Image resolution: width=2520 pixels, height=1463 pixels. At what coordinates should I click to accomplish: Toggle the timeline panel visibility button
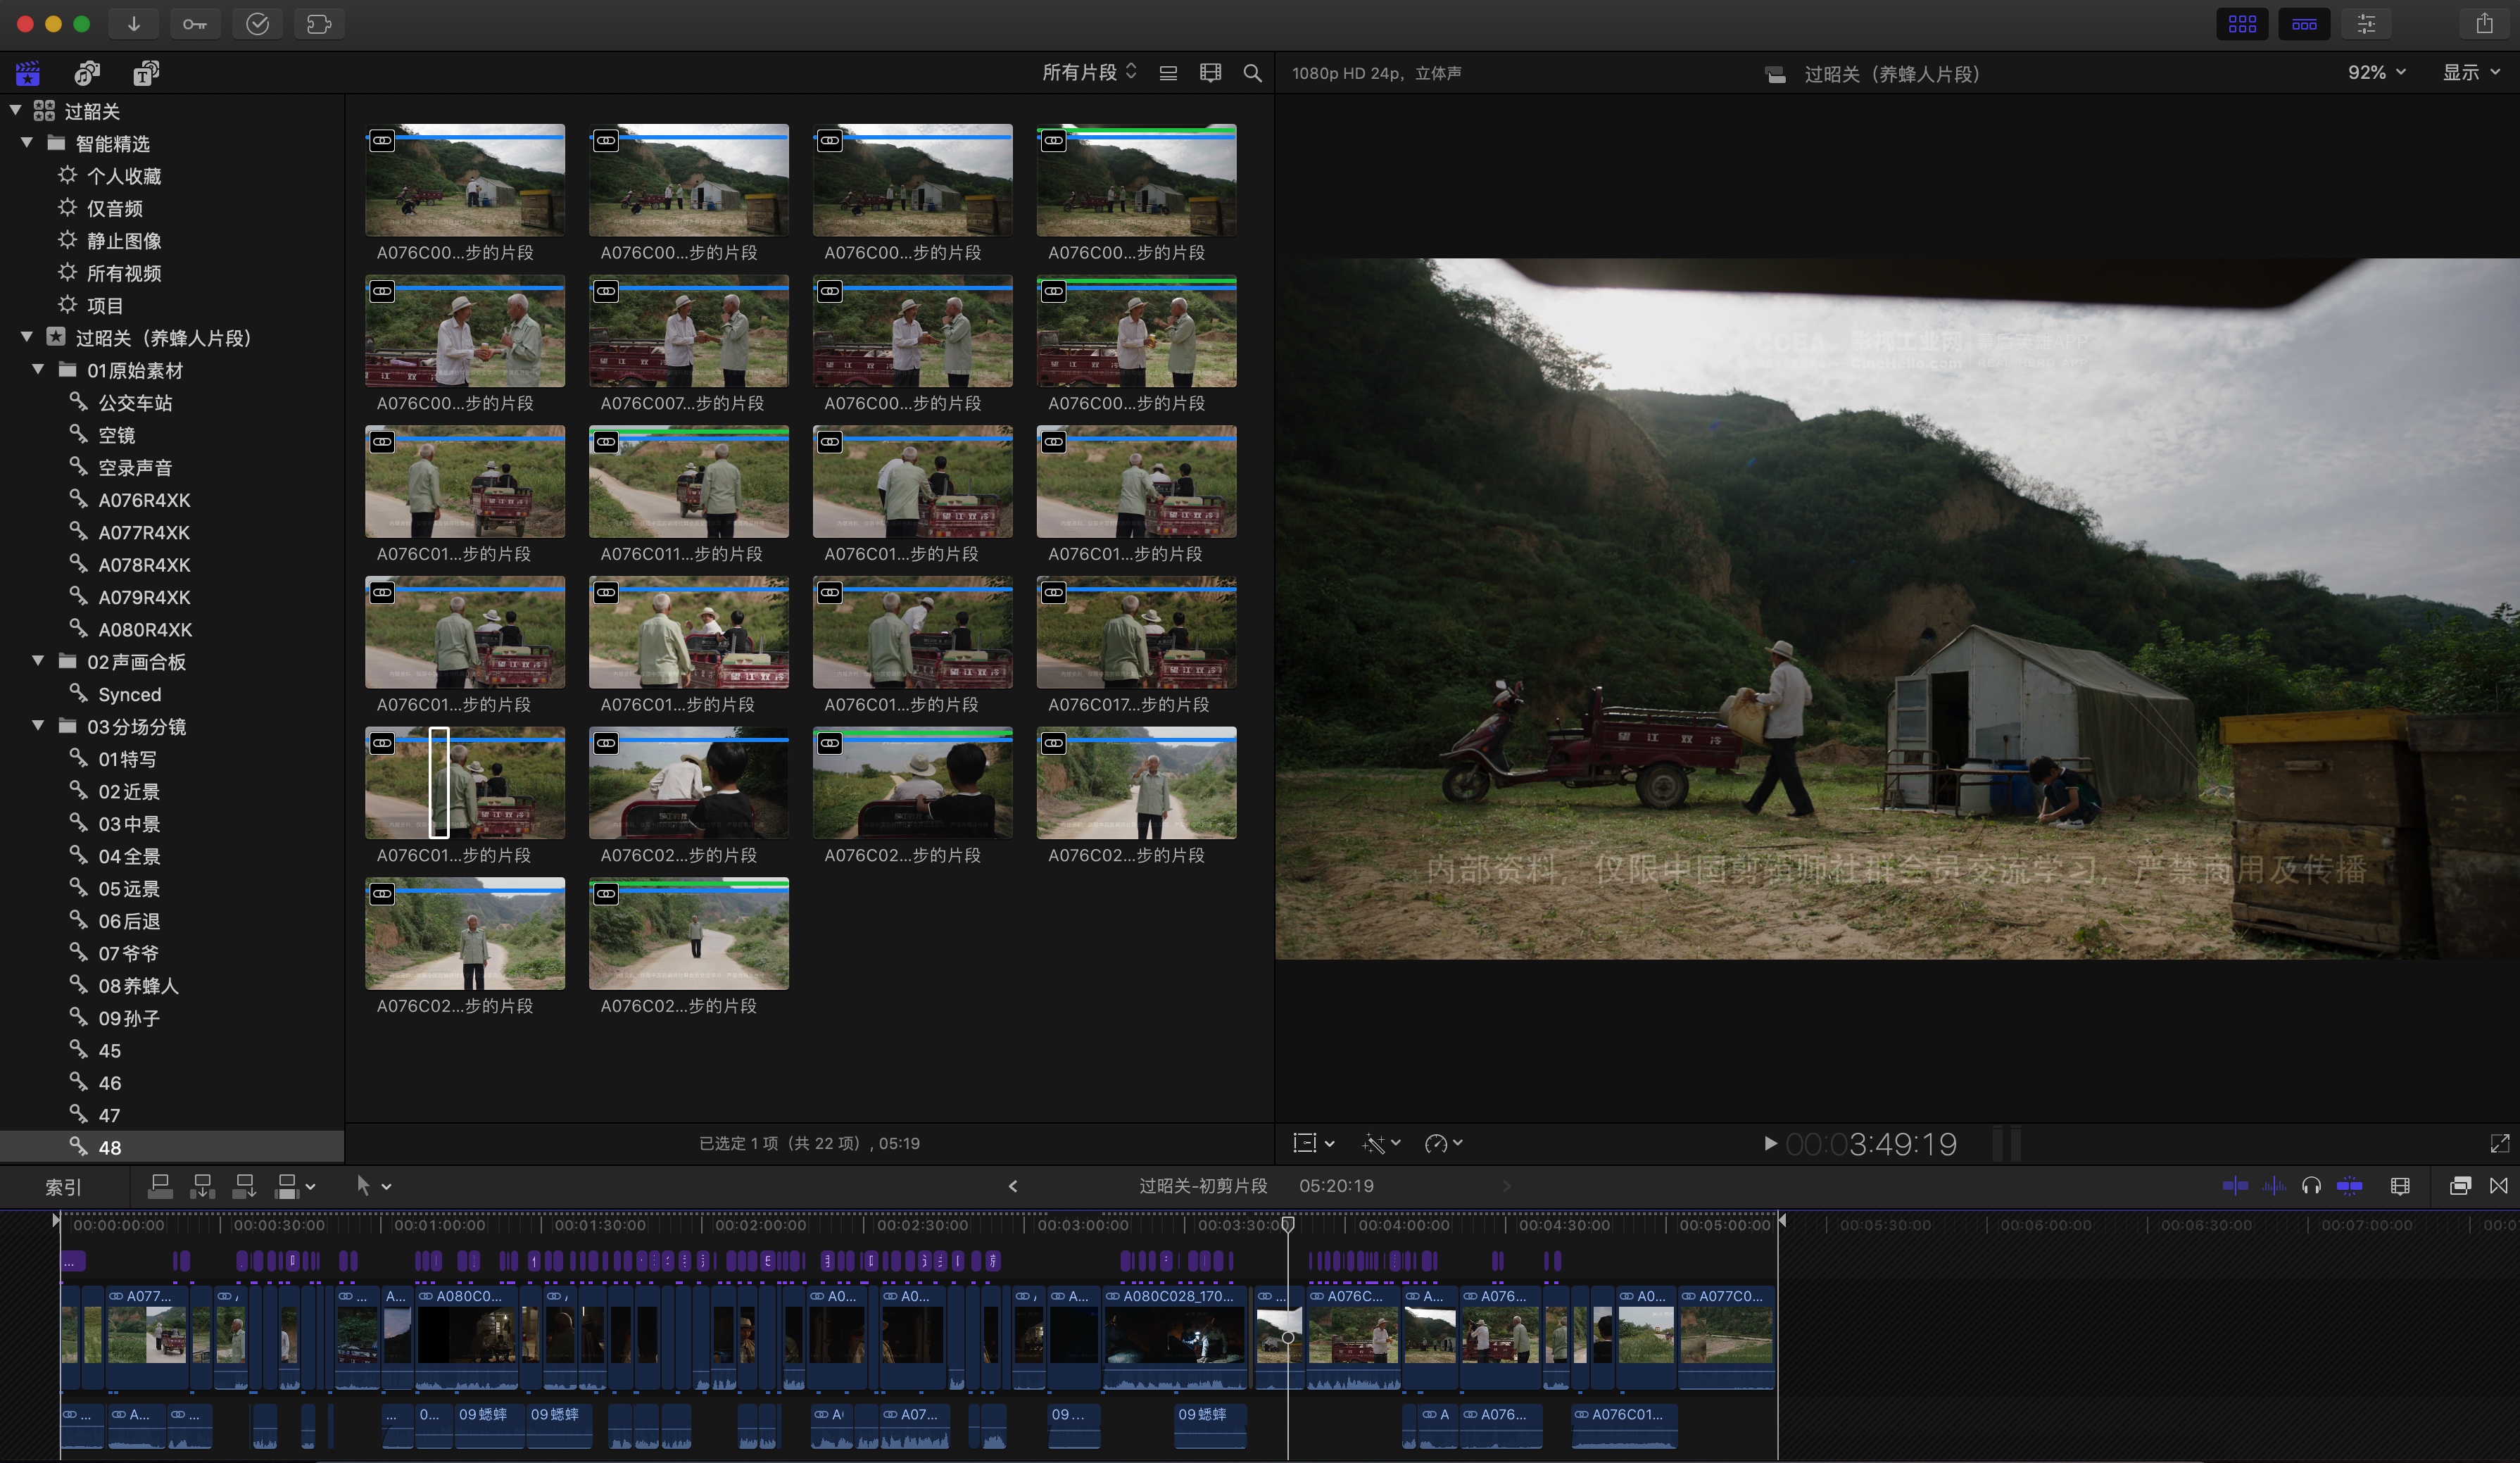[2304, 24]
